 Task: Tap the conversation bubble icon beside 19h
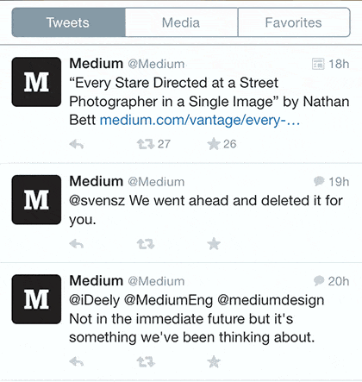coord(319,181)
